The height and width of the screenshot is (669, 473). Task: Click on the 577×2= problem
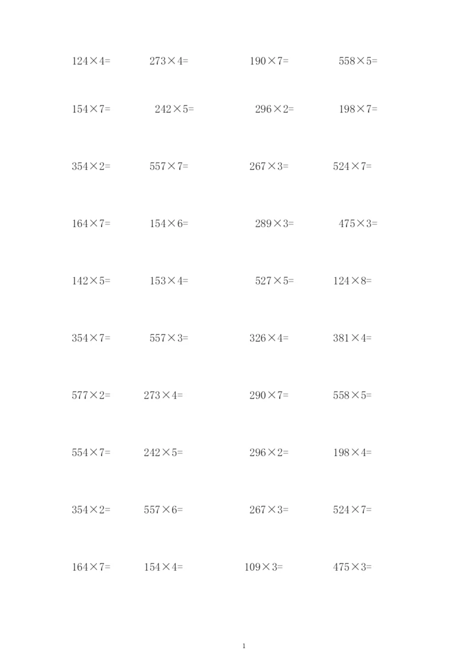coord(91,395)
